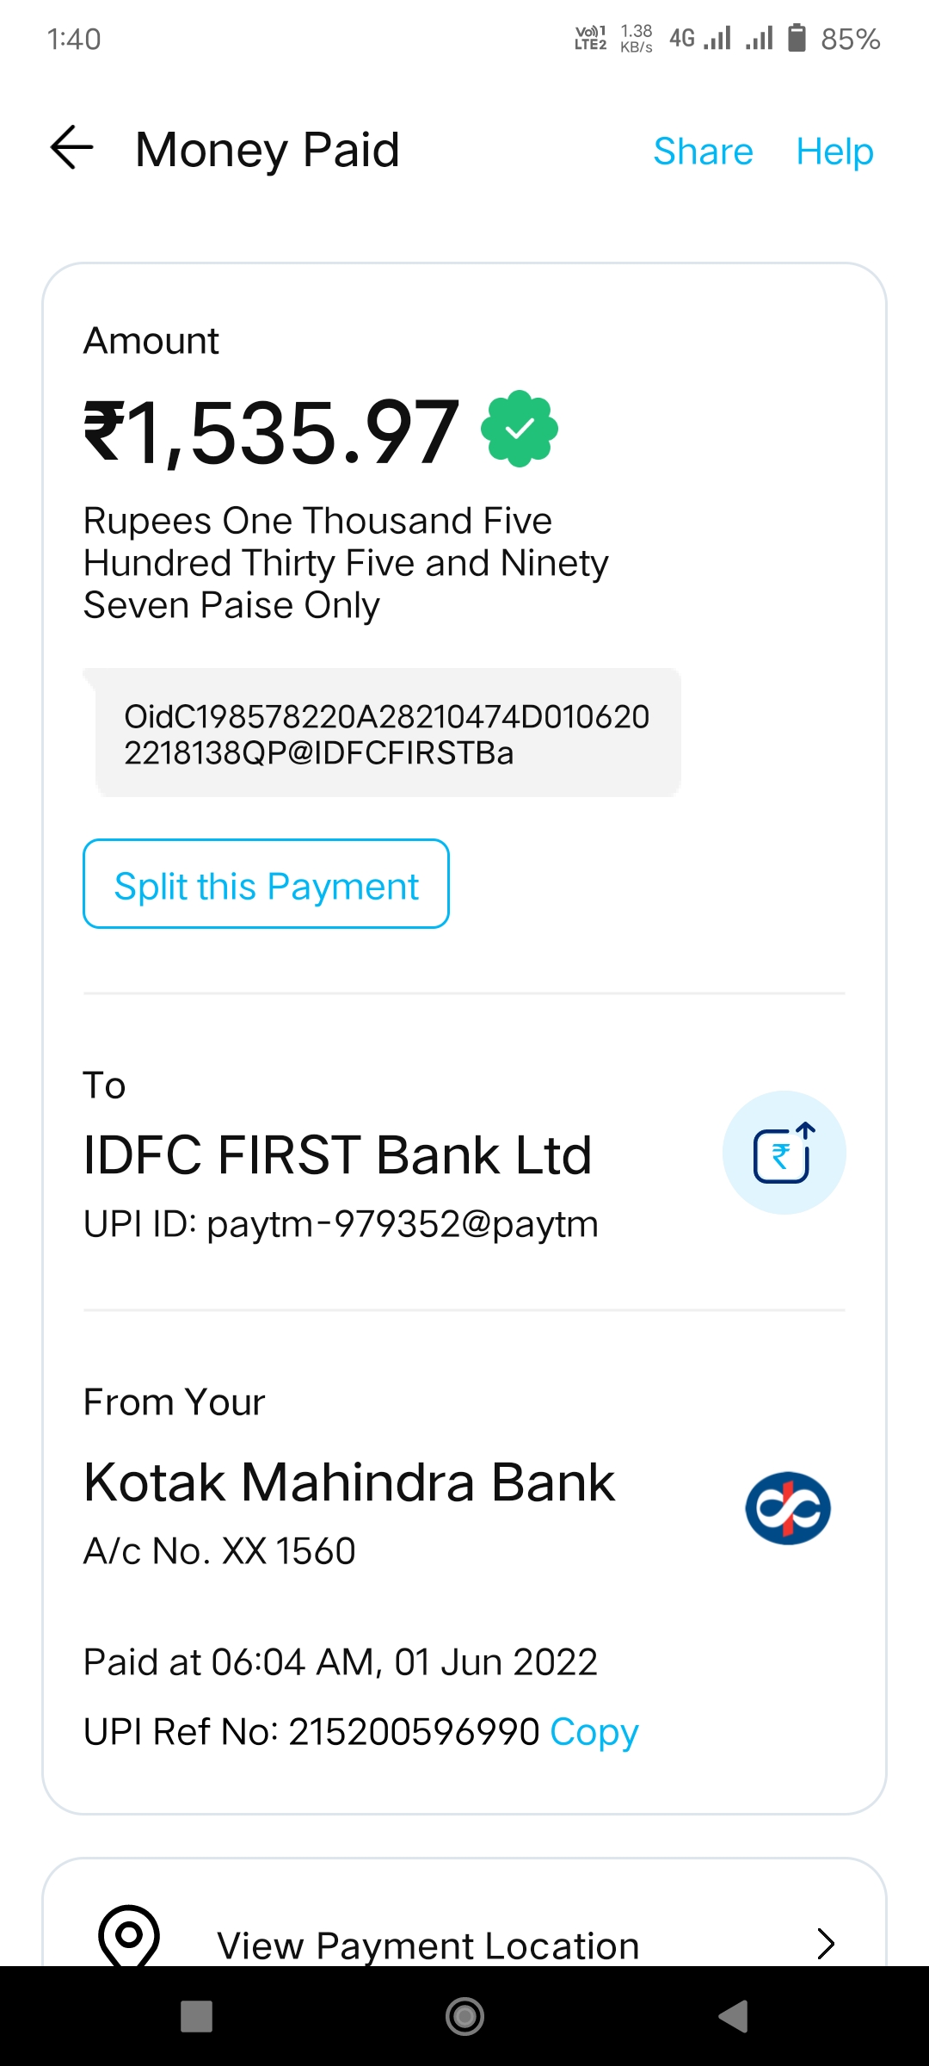Tap the back arrow icon
Screen dimensions: 929x2066
(x=72, y=147)
